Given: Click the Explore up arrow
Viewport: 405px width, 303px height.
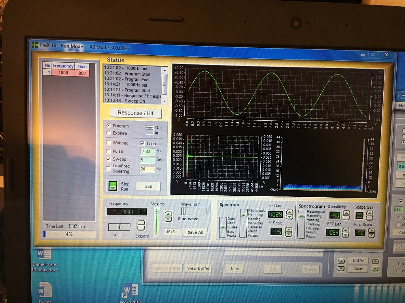Looking at the screenshot, I should (141, 223).
